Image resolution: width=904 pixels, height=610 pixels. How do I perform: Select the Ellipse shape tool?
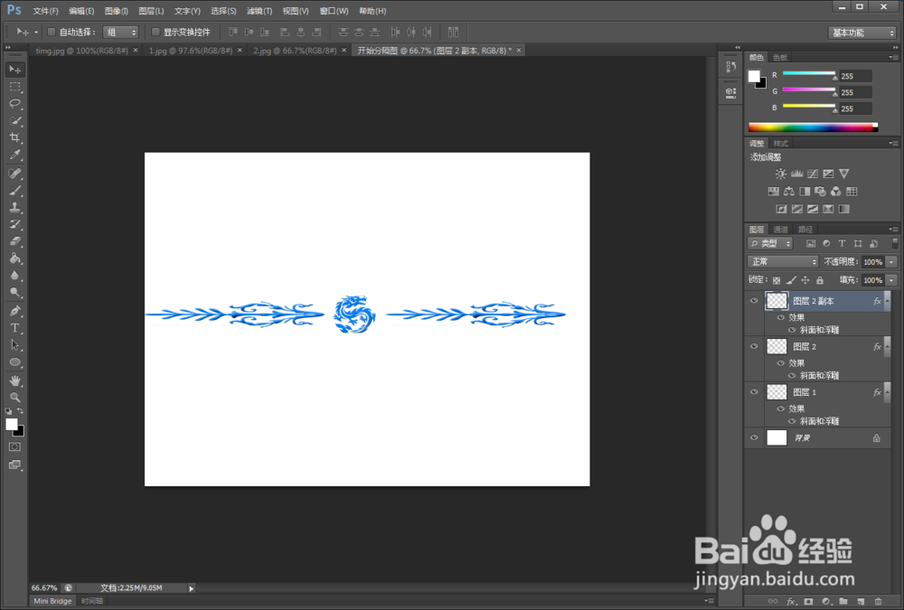click(15, 362)
